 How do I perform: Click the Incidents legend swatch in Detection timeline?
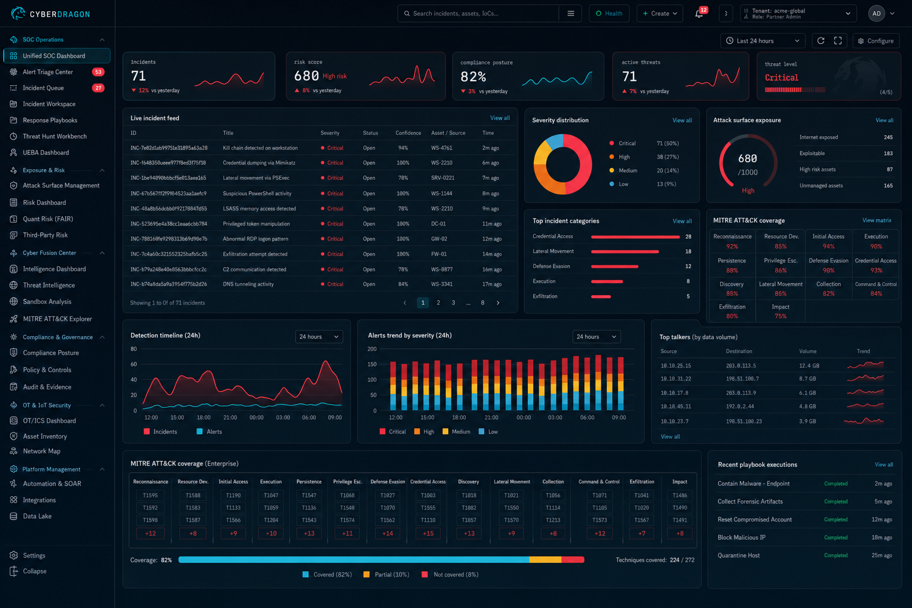click(147, 432)
